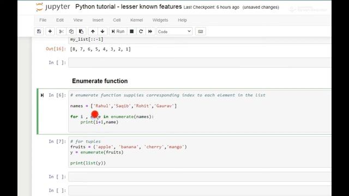Click the y = enumerate(fruits) line
The height and width of the screenshot is (196, 349).
click(97, 152)
